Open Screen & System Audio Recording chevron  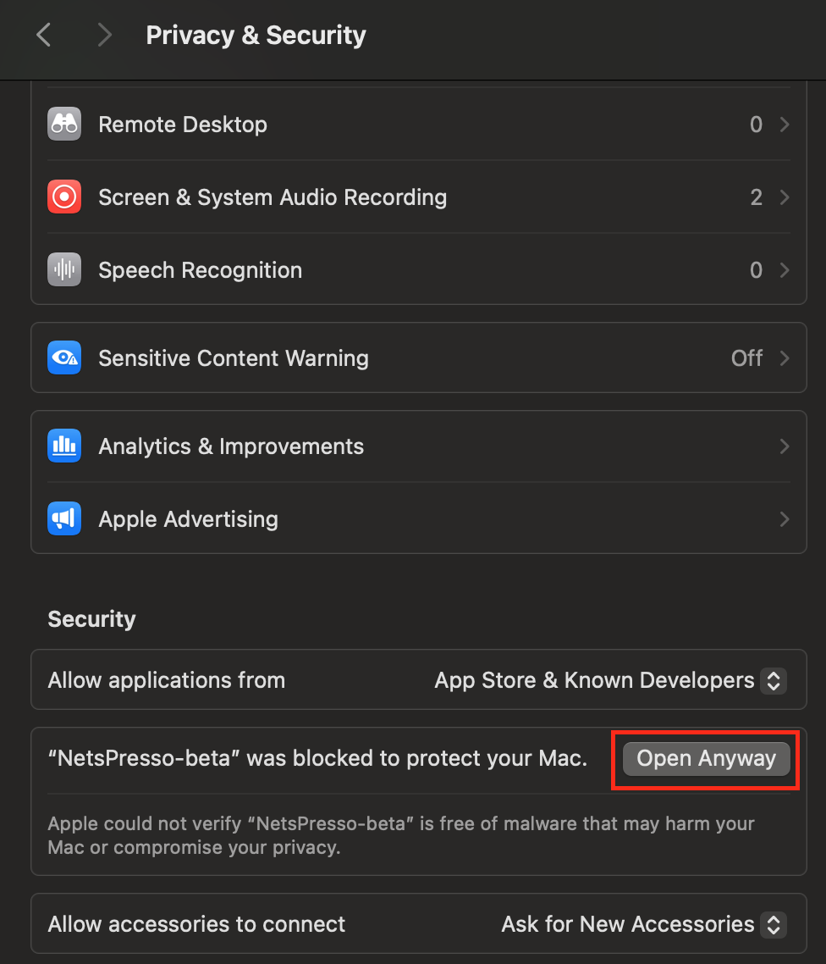pyautogui.click(x=785, y=197)
